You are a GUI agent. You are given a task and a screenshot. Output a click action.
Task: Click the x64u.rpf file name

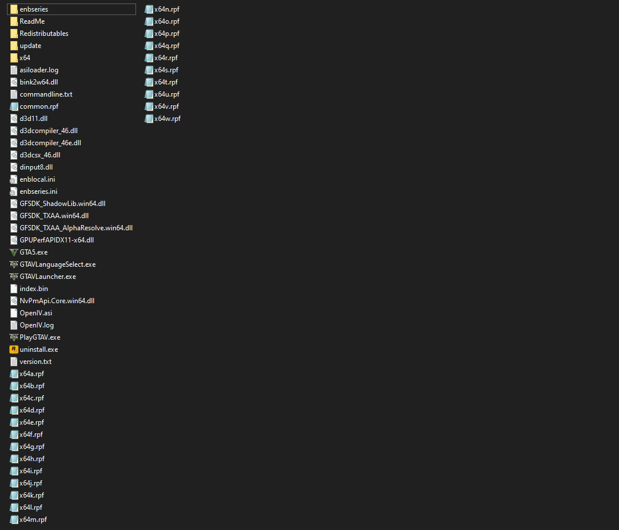coord(167,94)
